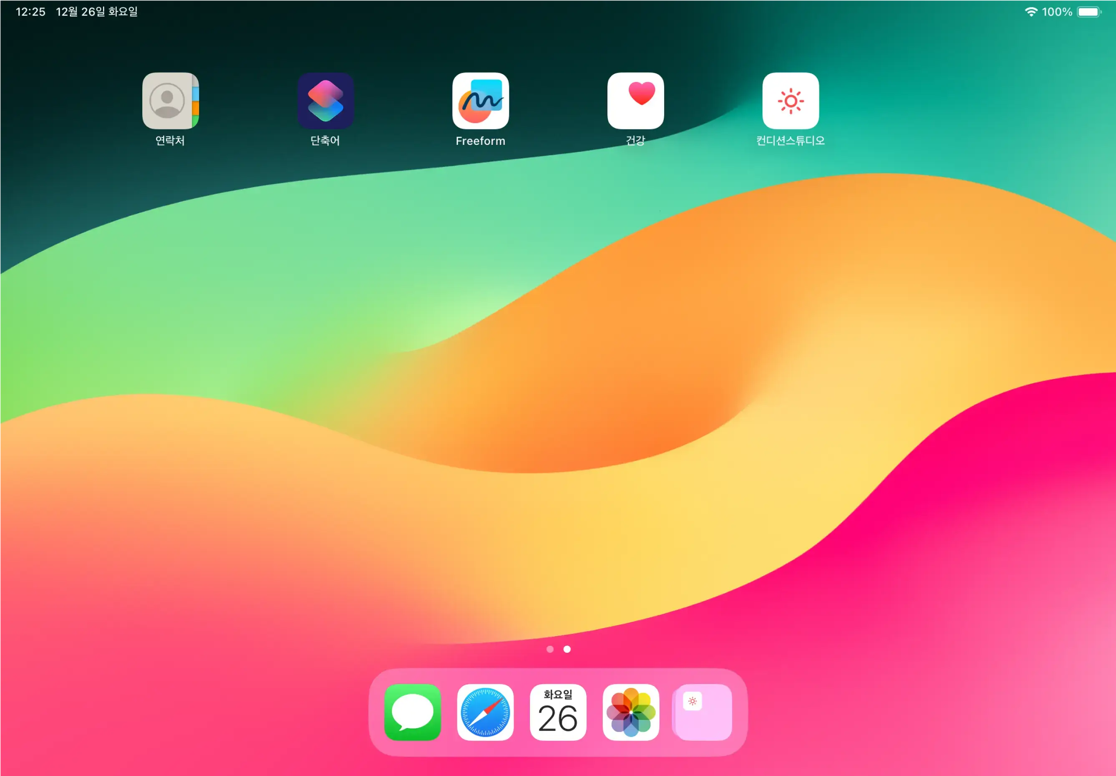Launch the 컨디션스튜디오 app from the home screen
The width and height of the screenshot is (1116, 776).
791,101
